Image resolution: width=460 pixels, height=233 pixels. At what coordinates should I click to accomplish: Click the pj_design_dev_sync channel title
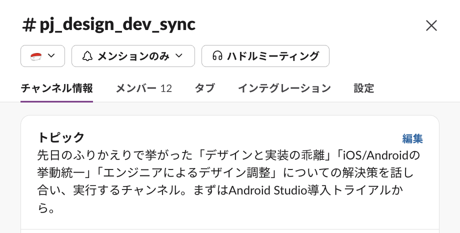tap(117, 24)
